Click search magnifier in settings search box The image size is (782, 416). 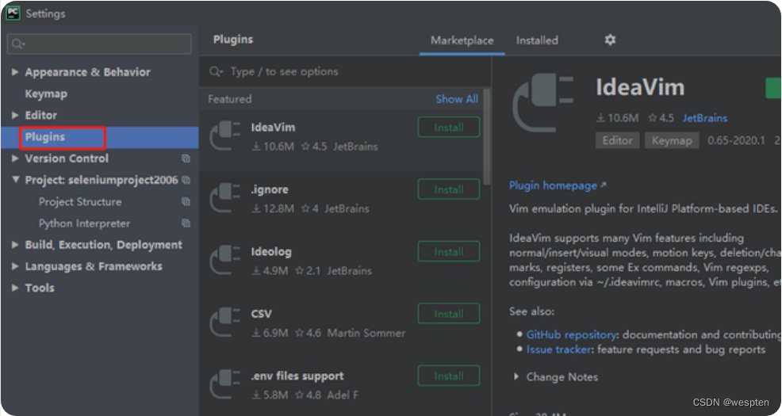click(18, 44)
